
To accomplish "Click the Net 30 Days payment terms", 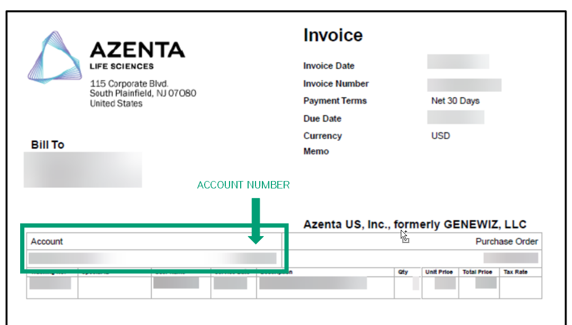I will click(x=455, y=101).
